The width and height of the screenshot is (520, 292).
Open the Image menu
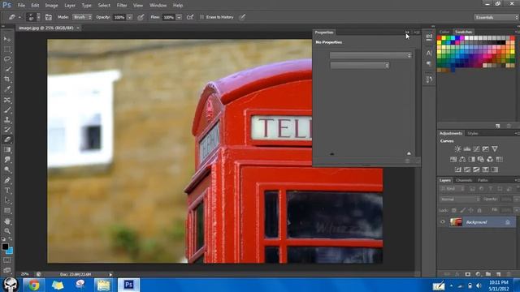[x=51, y=6]
